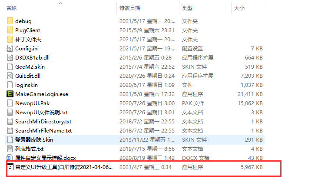Click the 291 KB size value
Screen dimensions: 328x189
pyautogui.click(x=254, y=139)
